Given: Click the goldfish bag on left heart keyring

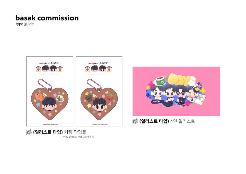Looking at the screenshot, I should click(60, 99).
